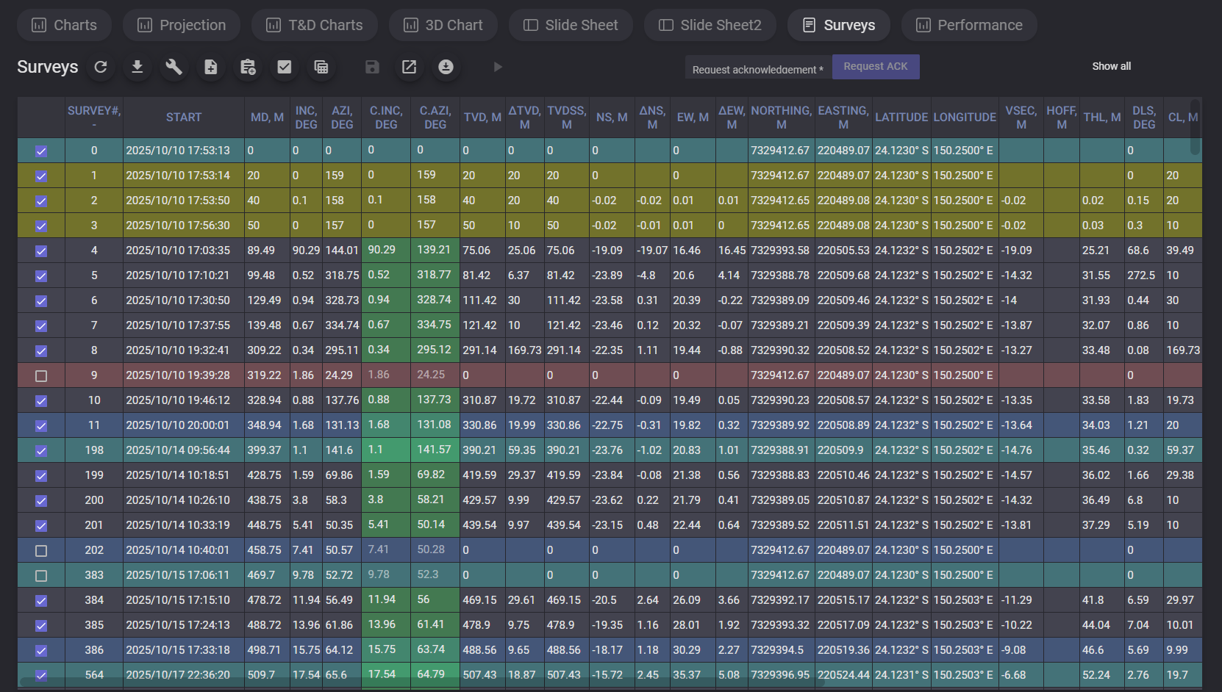1222x692 pixels.
Task: Switch to the Performance tab
Action: (969, 25)
